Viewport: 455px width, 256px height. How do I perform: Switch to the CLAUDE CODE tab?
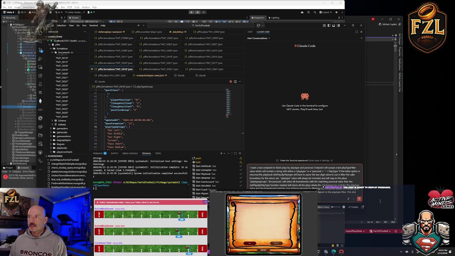263,32
